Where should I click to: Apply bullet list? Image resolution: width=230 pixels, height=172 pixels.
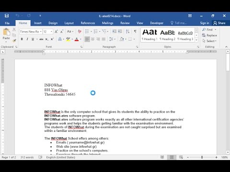pos(87,32)
